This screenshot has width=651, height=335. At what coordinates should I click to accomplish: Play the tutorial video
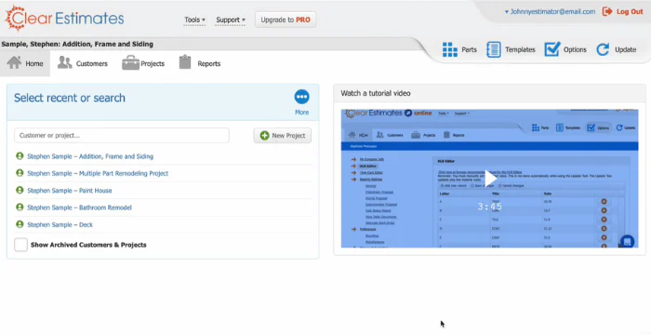[x=490, y=179]
